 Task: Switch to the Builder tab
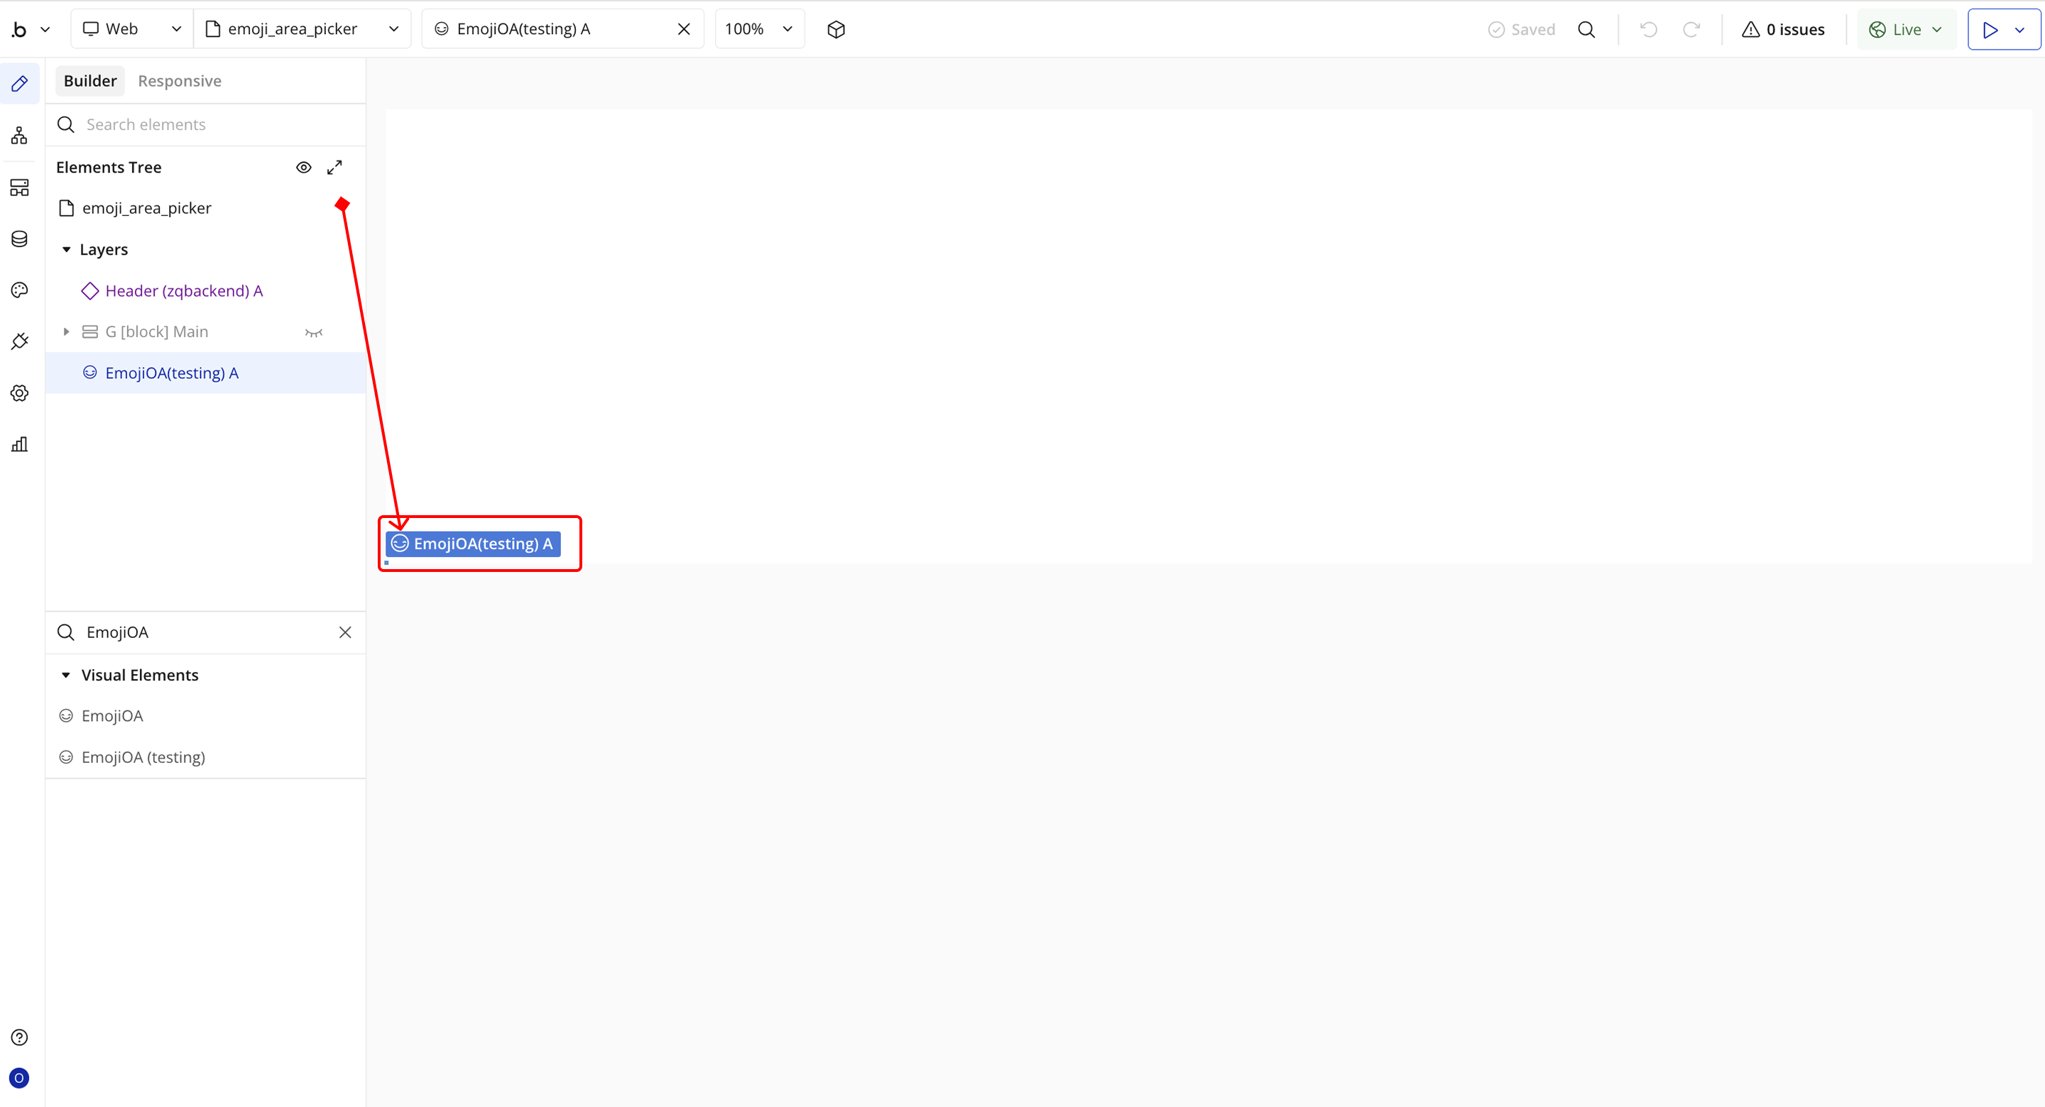(89, 81)
